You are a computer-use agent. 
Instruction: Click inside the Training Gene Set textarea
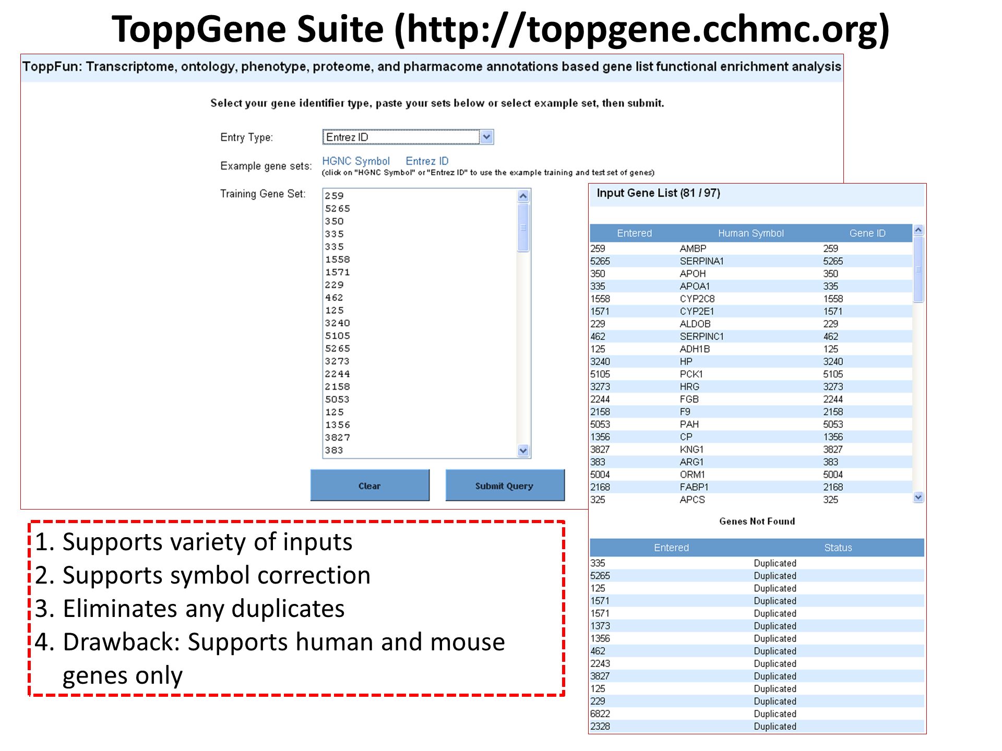click(419, 323)
